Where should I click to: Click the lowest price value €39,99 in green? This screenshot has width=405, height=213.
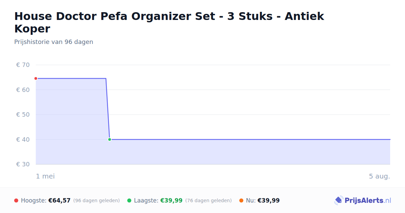pyautogui.click(x=171, y=200)
